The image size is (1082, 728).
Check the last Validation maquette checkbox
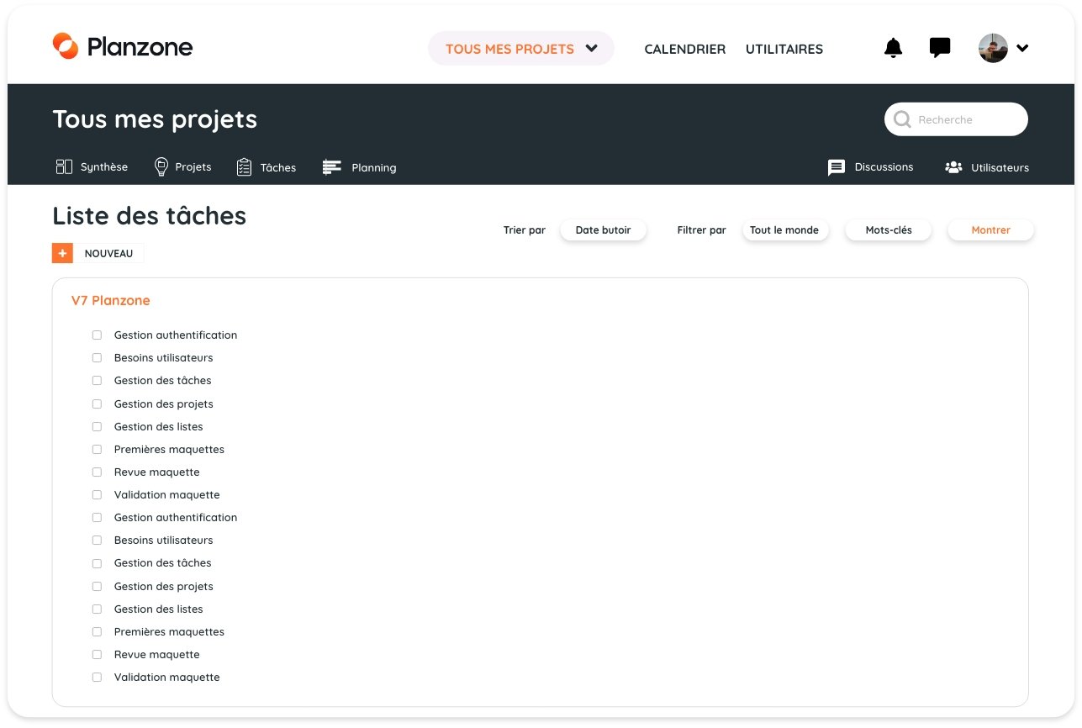click(97, 677)
